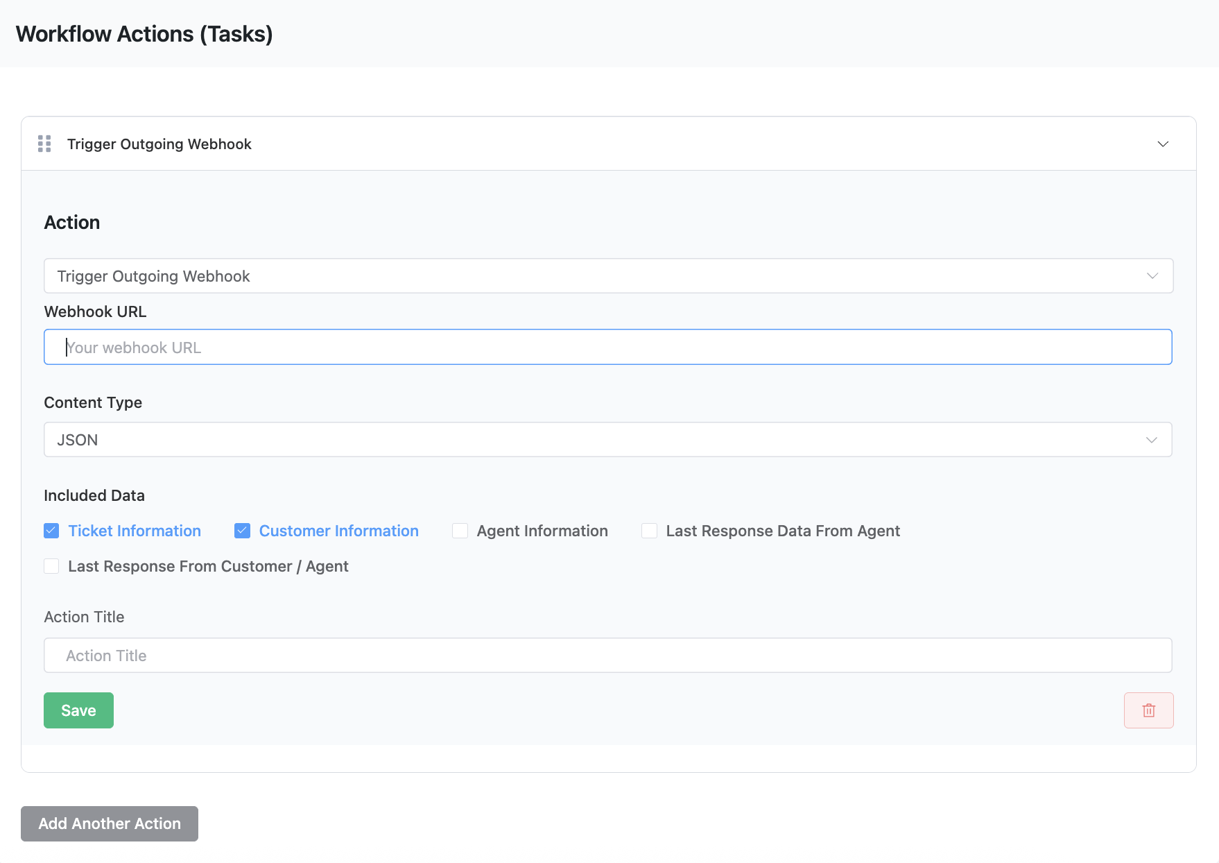This screenshot has height=863, width=1219.
Task: Click the dropdown arrow on the Content Type field
Action: [1152, 439]
